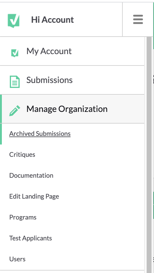Select the Manage Organization label text
This screenshot has height=273, width=154.
tap(67, 109)
